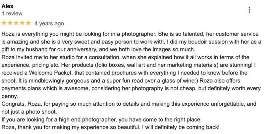Click the word "penny." on its line

coord(10,96)
